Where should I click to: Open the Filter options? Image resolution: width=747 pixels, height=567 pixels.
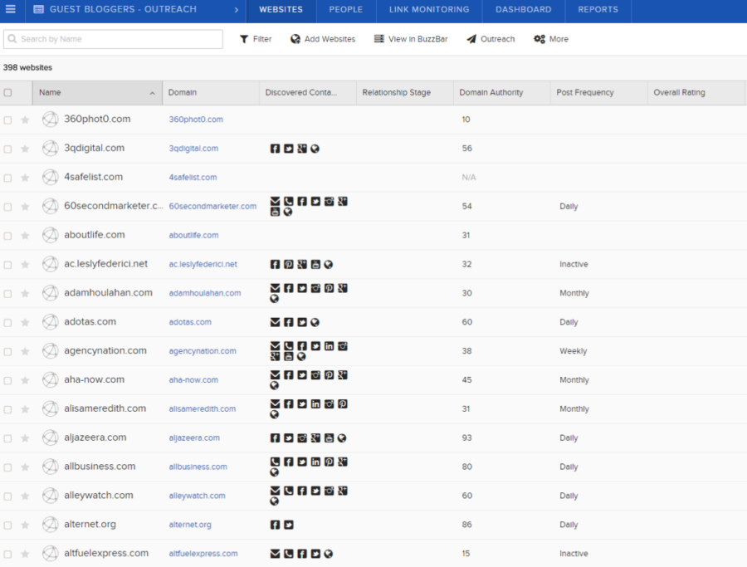click(x=256, y=39)
